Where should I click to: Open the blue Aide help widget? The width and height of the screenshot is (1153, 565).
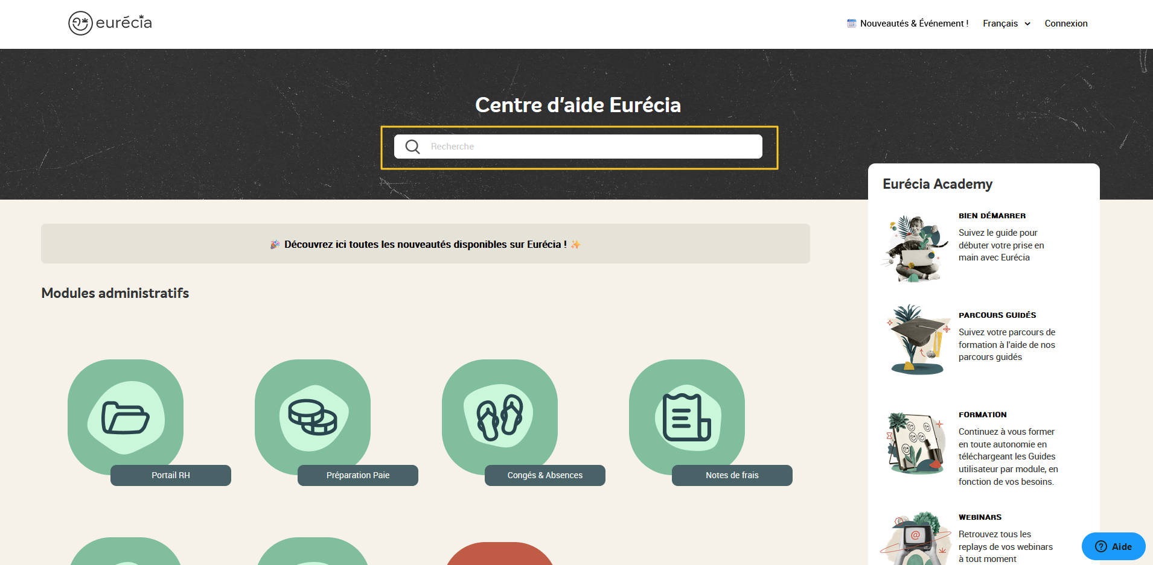tap(1114, 546)
